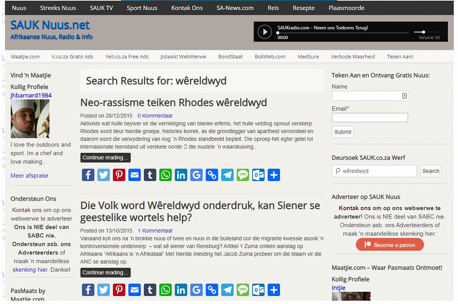Share the Siener article via WhatsApp
Image resolution: width=458 pixels, height=304 pixels.
pos(166,290)
